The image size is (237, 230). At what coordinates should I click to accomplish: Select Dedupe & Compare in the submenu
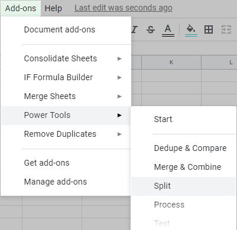(183, 148)
